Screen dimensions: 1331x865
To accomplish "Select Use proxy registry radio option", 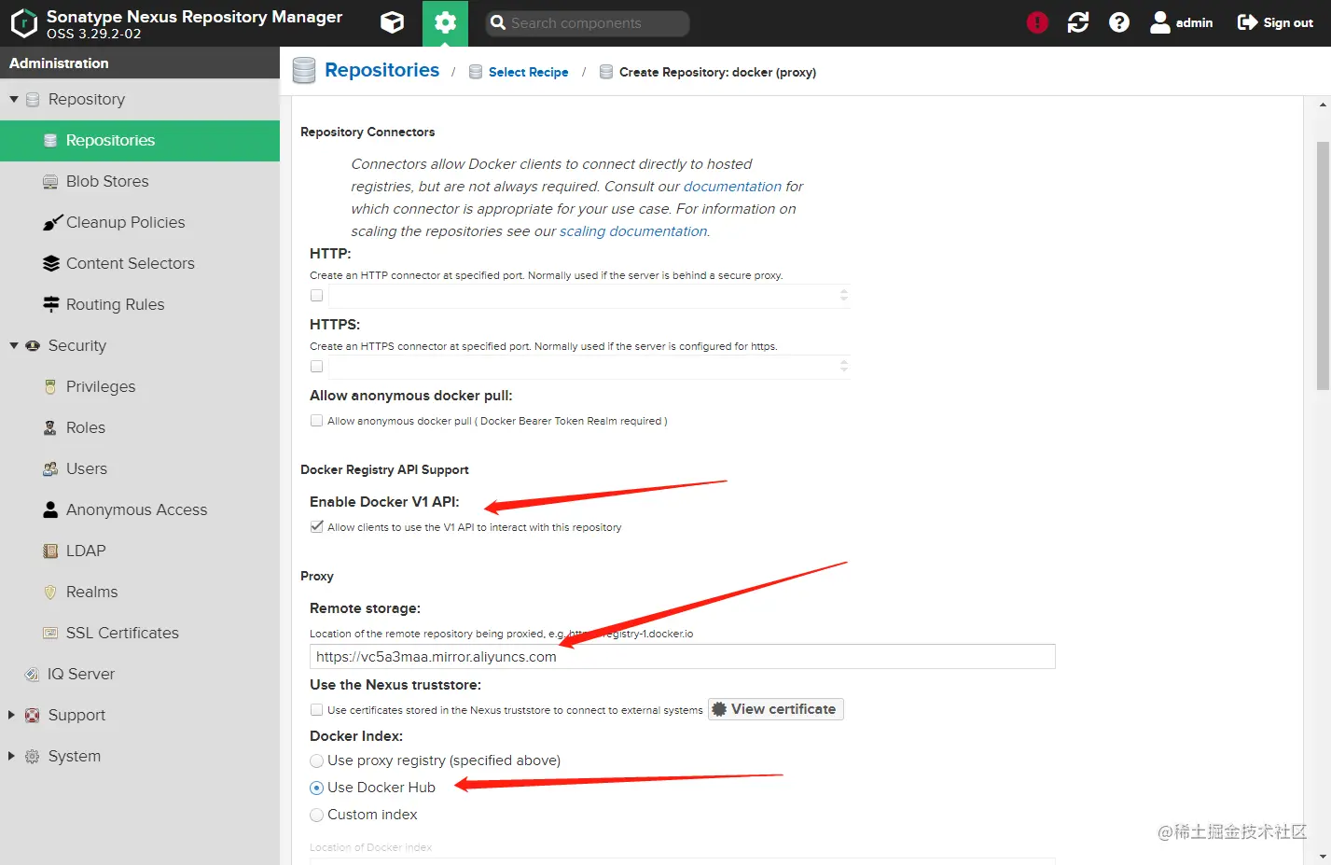I will [x=317, y=761].
